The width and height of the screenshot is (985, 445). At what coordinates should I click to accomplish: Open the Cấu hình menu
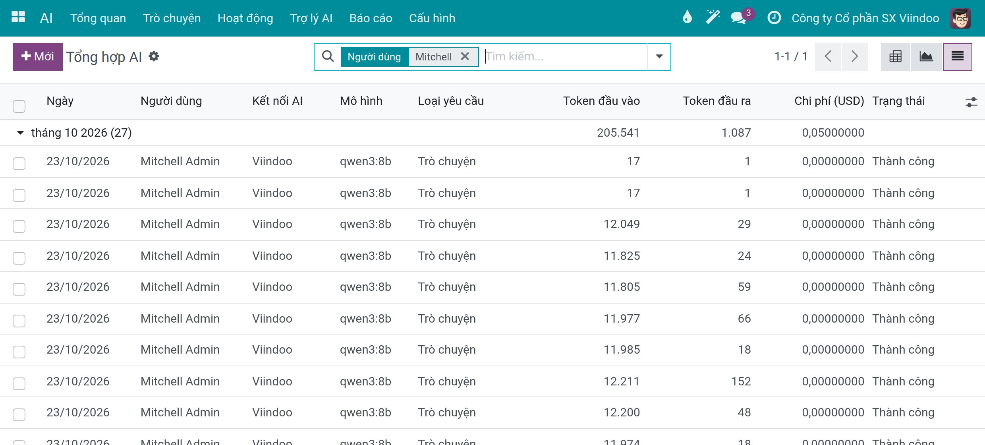(432, 18)
